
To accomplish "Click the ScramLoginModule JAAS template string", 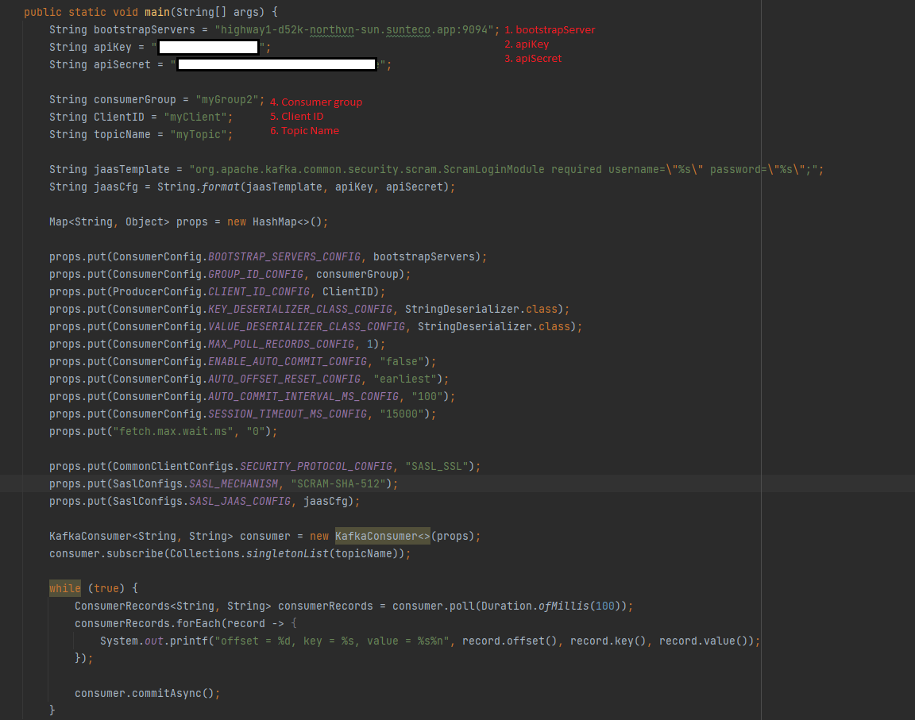I will [x=504, y=169].
